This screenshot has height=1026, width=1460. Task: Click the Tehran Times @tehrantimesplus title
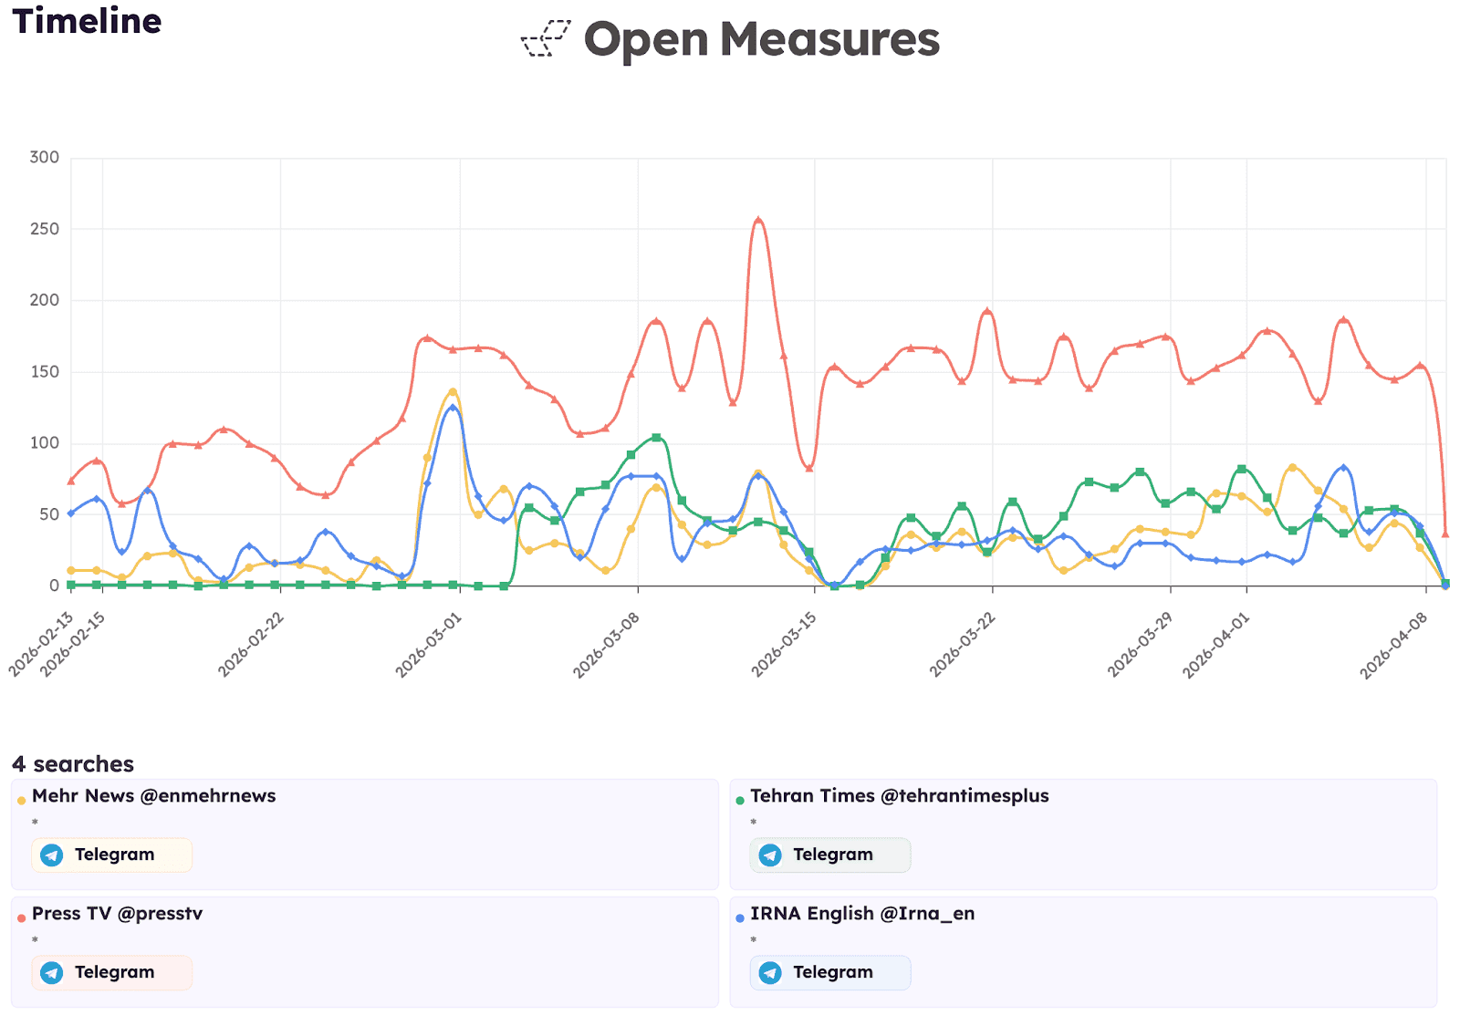point(899,796)
